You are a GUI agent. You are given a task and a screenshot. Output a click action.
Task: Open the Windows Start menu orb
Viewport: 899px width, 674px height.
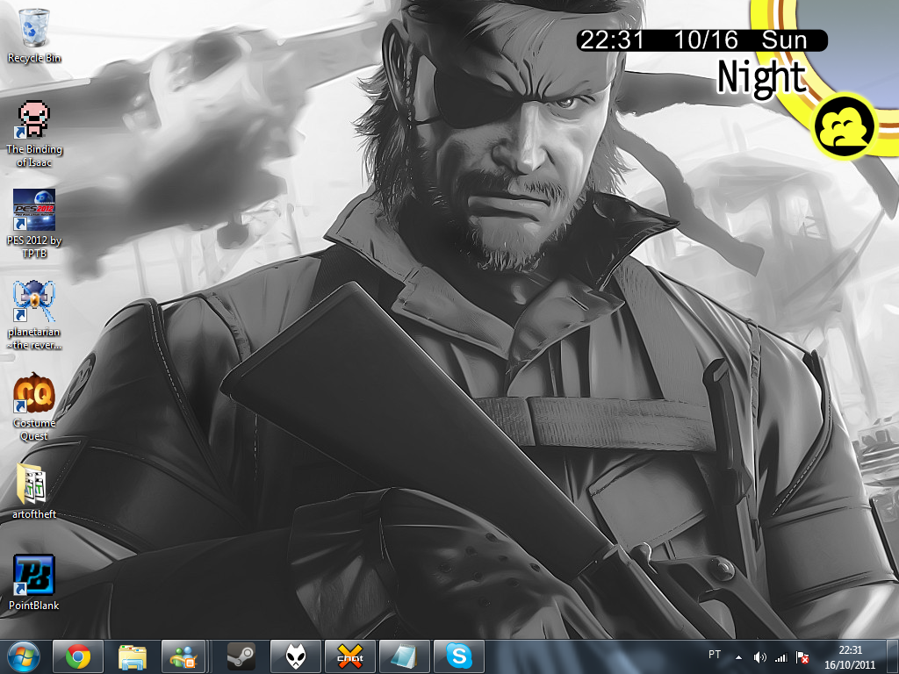23,656
